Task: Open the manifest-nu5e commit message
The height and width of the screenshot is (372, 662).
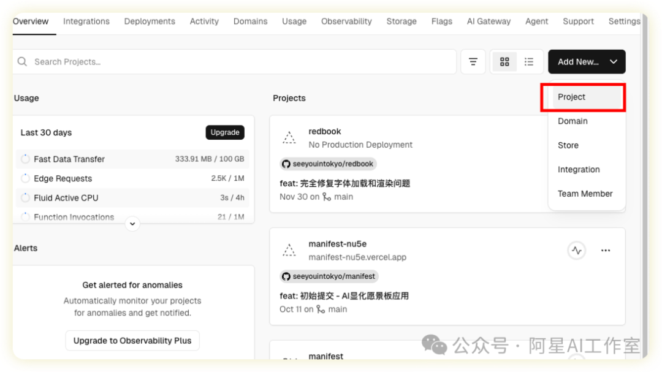Action: (344, 296)
